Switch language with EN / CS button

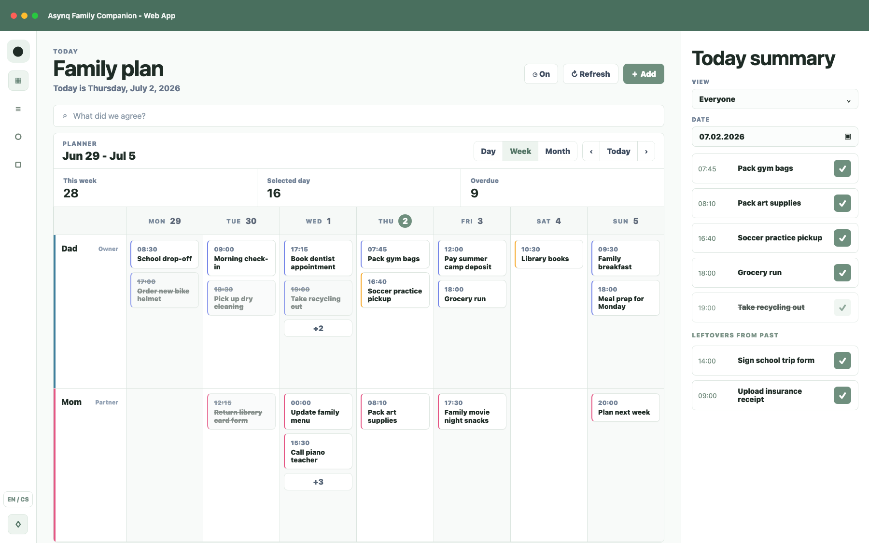pos(18,500)
